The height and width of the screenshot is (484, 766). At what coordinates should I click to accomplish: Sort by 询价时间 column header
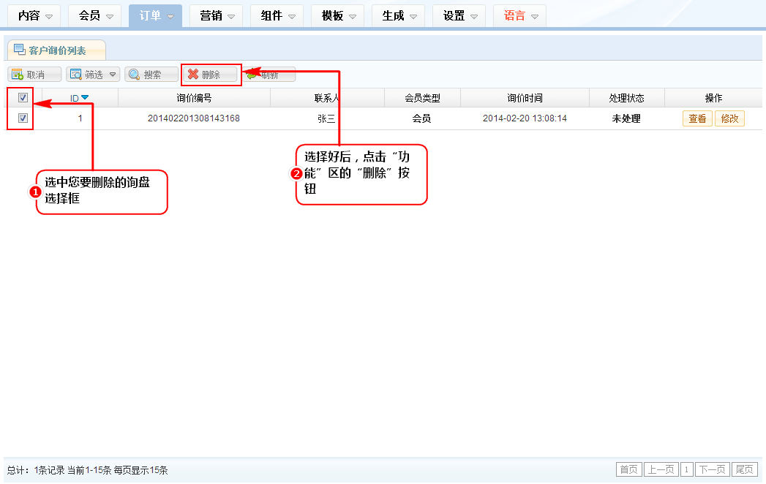525,98
